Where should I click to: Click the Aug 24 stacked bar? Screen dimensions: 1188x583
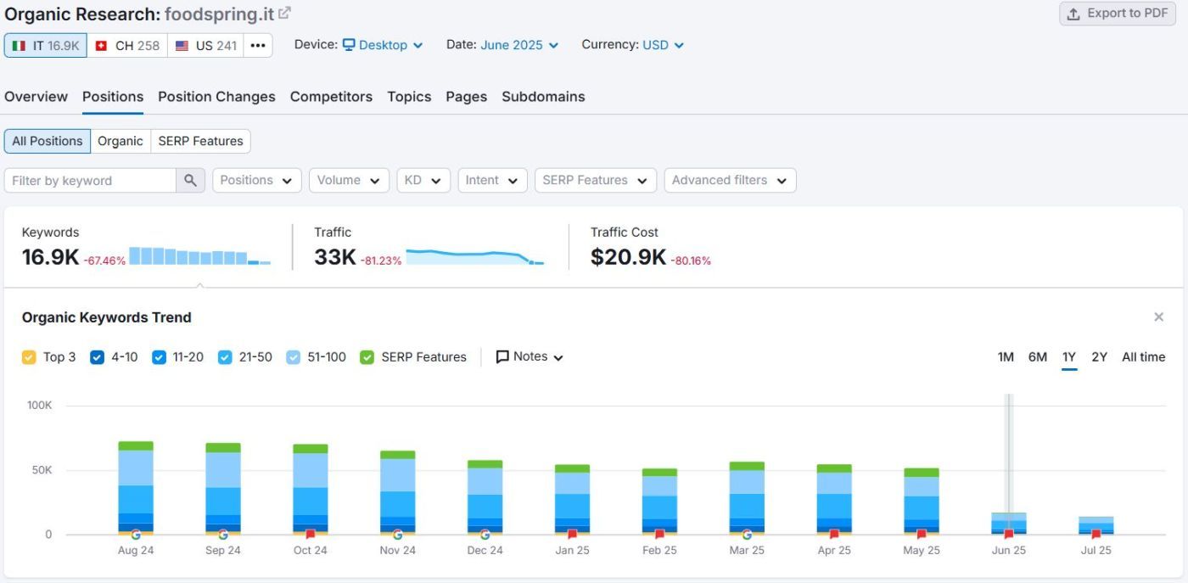136,488
